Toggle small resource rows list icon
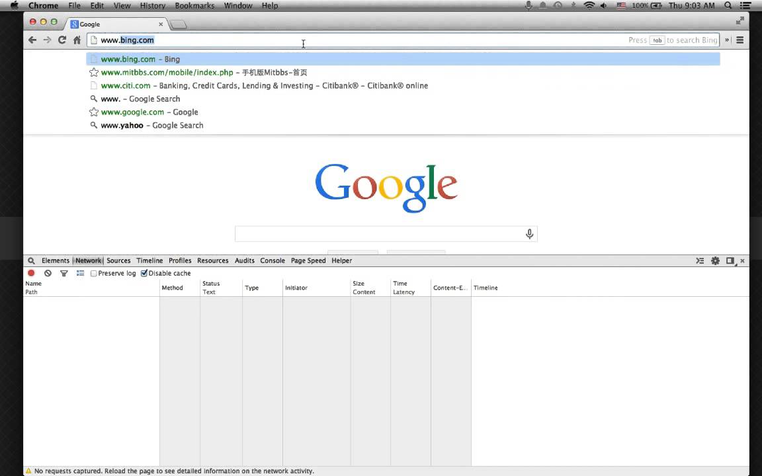Viewport: 762px width, 476px height. (x=80, y=274)
